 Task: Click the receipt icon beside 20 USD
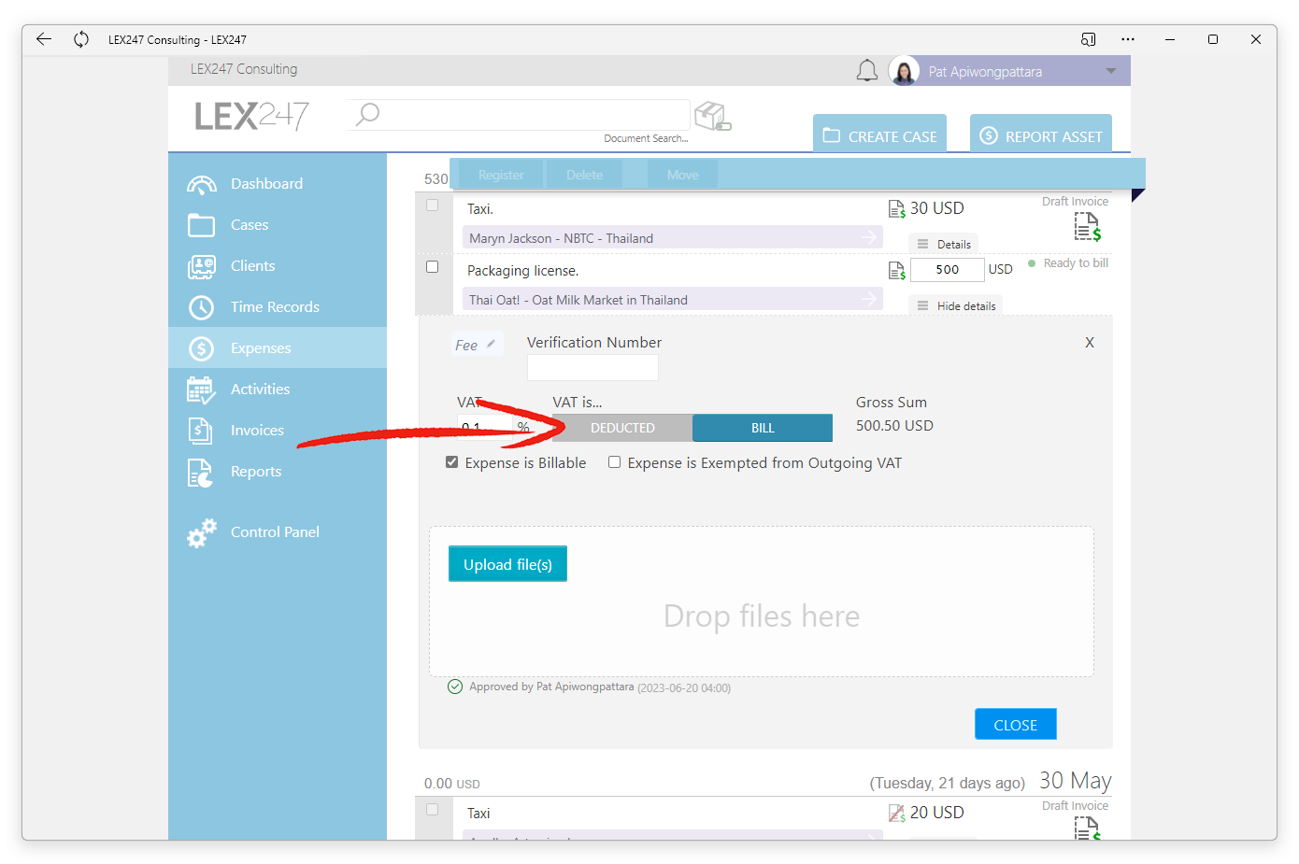coord(896,814)
